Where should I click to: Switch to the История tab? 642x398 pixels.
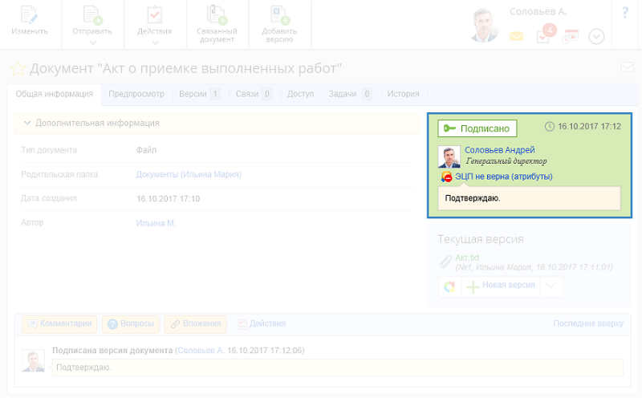coord(403,94)
